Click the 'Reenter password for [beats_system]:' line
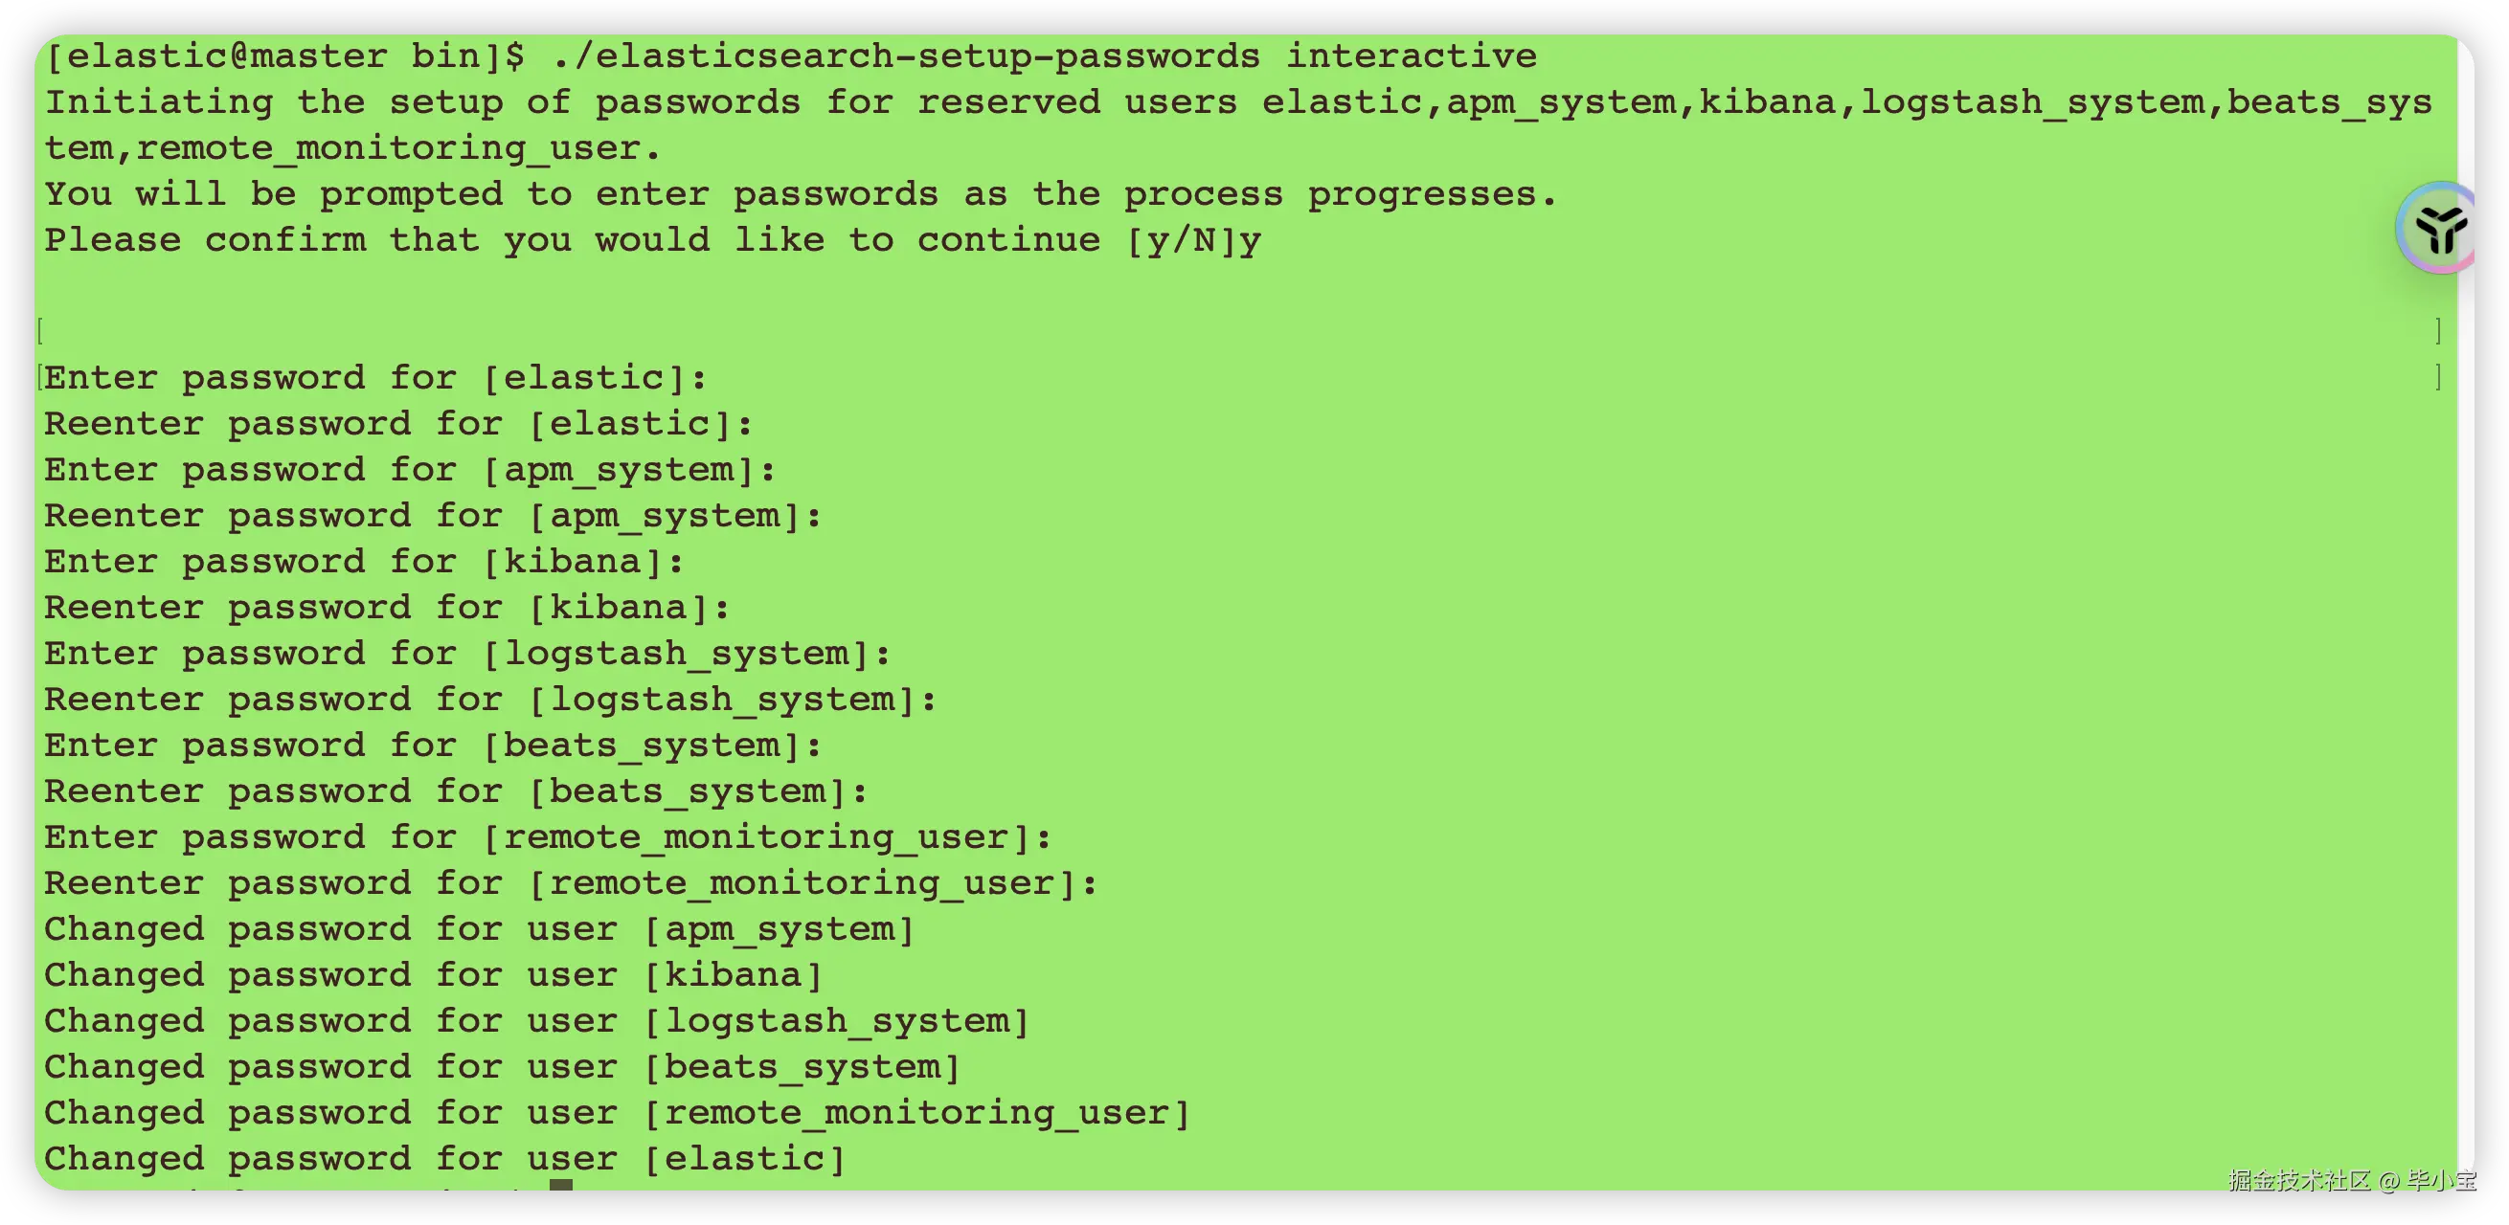The image size is (2509, 1225). (x=456, y=792)
